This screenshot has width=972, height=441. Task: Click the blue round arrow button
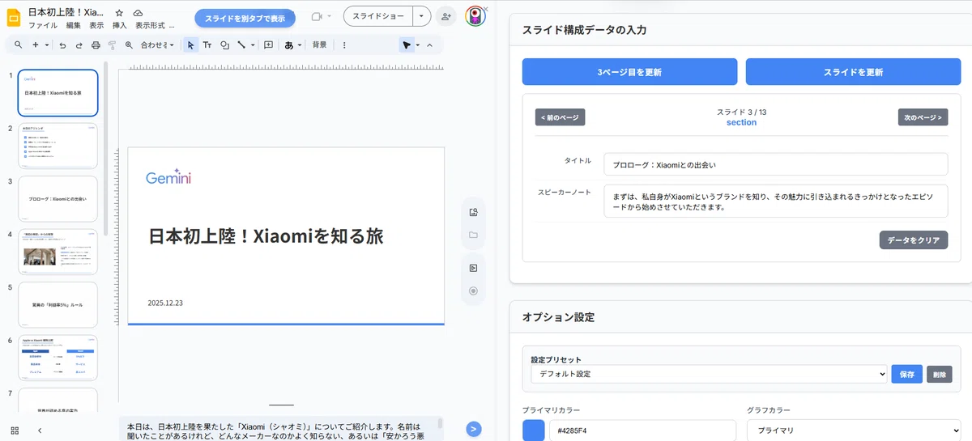tap(475, 429)
